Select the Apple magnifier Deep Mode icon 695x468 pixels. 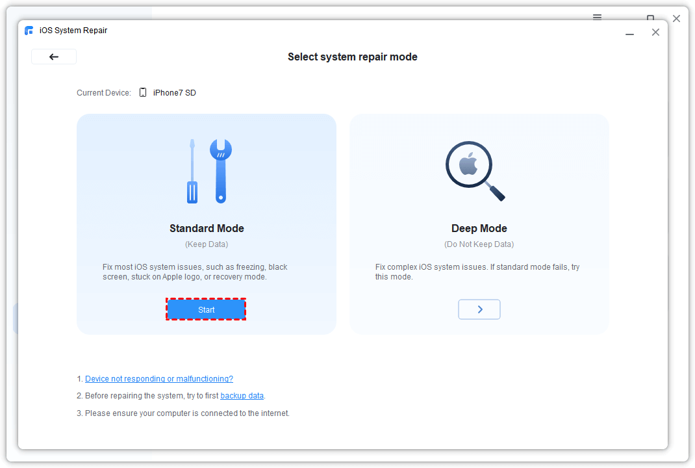pyautogui.click(x=475, y=171)
